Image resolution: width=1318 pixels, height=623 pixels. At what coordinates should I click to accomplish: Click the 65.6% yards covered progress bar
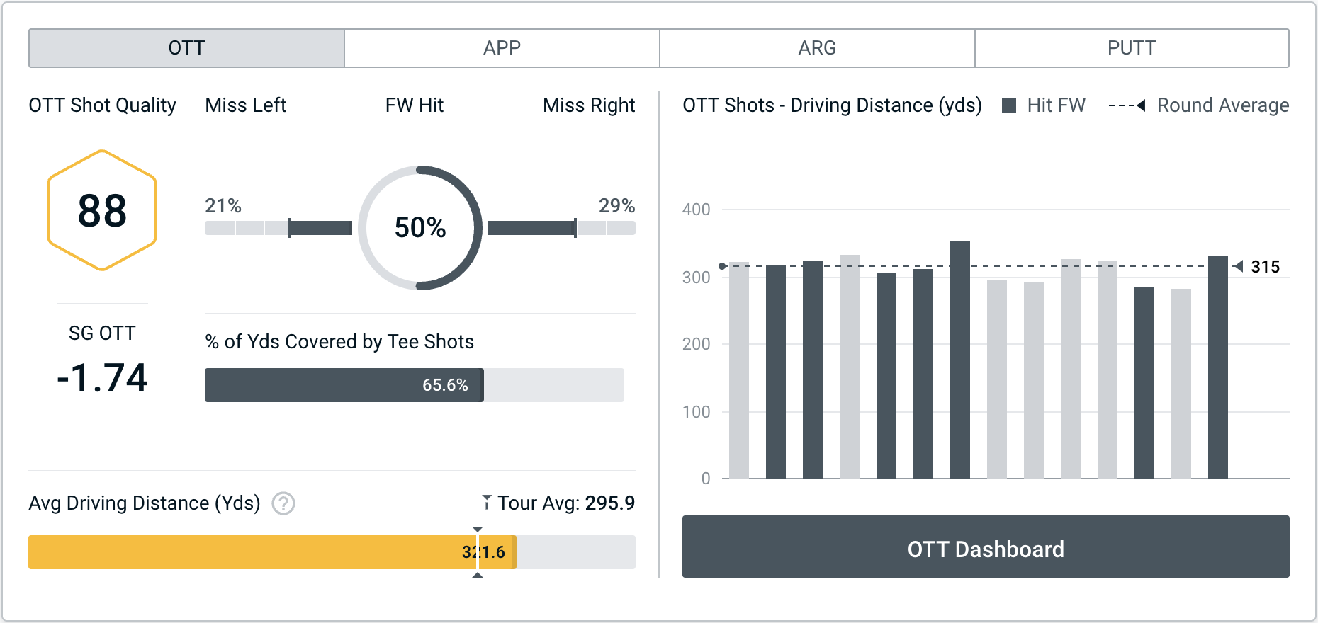pyautogui.click(x=344, y=385)
